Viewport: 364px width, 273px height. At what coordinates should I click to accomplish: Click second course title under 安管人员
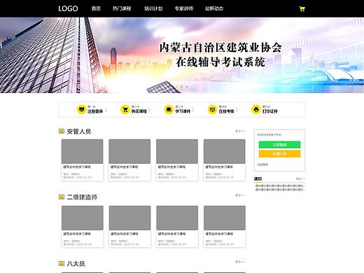tap(124, 167)
